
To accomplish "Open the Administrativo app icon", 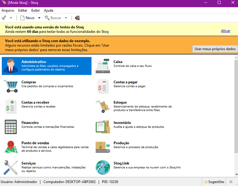I will click(x=11, y=66).
